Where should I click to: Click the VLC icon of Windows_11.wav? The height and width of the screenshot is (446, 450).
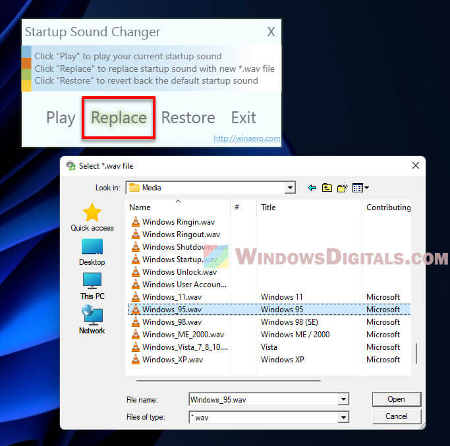point(136,296)
